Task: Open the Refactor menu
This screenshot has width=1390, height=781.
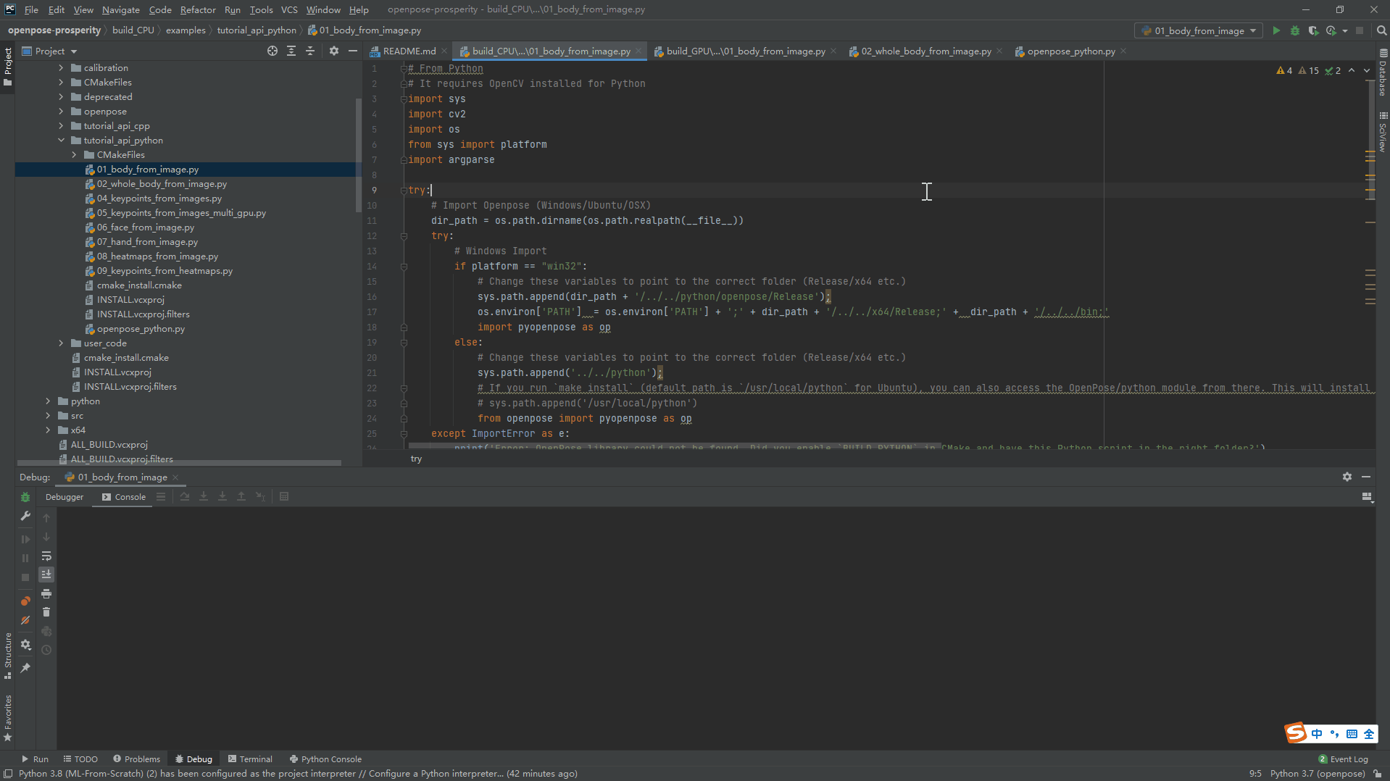Action: [x=198, y=9]
